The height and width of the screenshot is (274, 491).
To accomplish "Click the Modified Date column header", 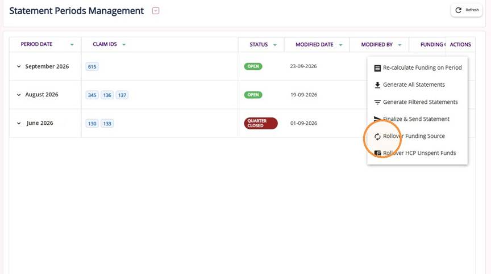I will pyautogui.click(x=314, y=45).
